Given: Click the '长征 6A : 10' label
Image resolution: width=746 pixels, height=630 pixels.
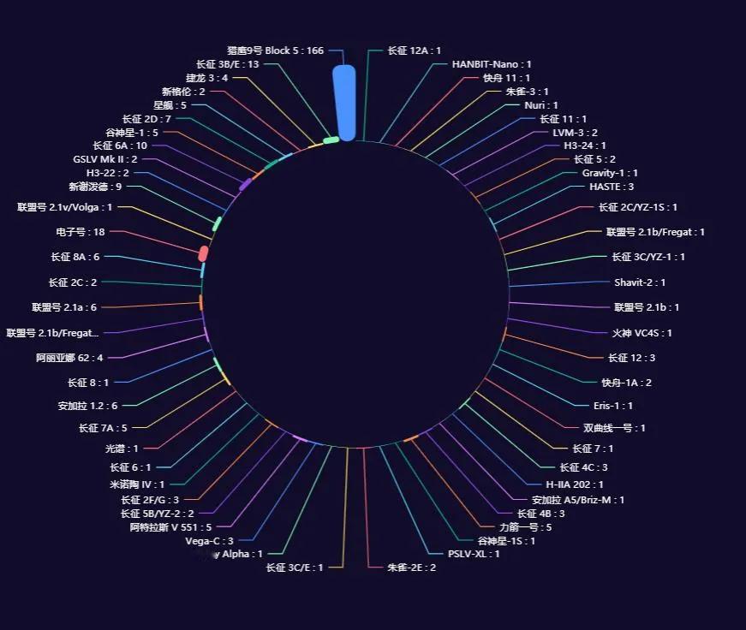Looking at the screenshot, I should (x=120, y=146).
